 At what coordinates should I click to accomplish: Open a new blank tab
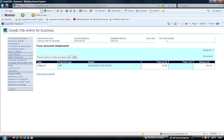[x=50, y=24]
